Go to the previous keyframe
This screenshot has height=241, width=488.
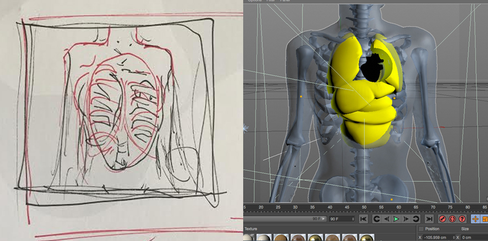pos(377,219)
